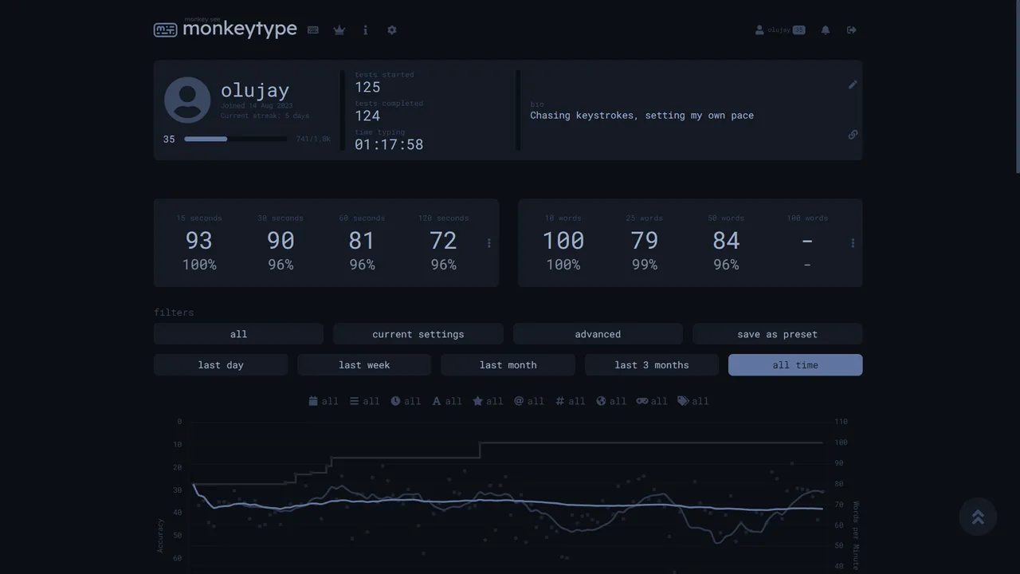
Task: Click the list mode filter icon
Action: tap(355, 401)
